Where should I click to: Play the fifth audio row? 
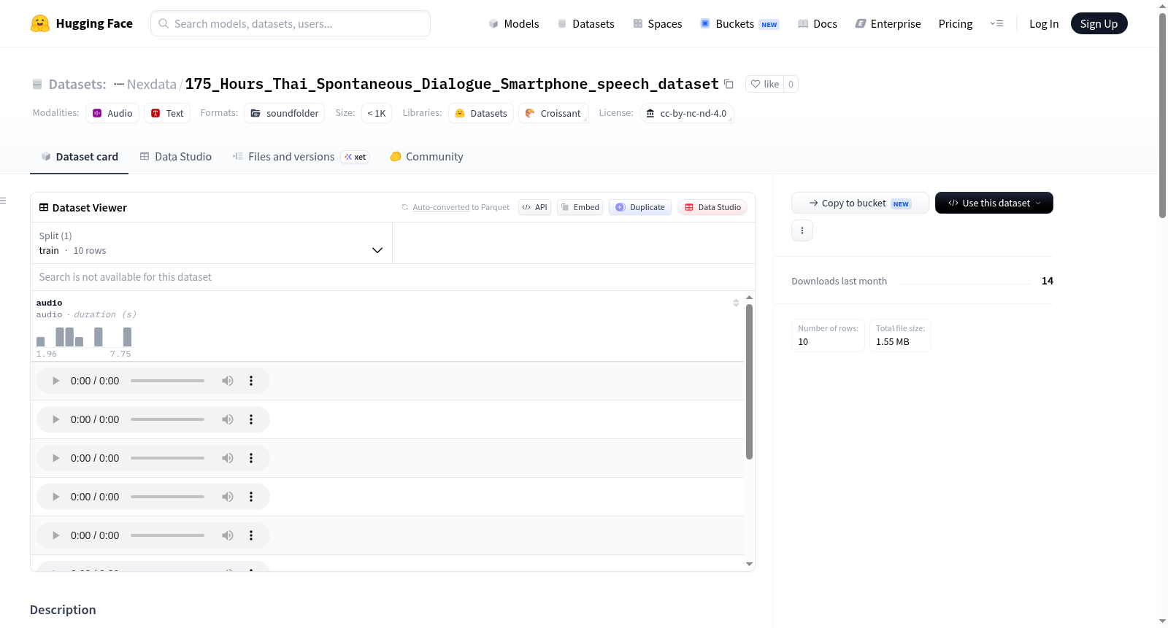(x=55, y=535)
